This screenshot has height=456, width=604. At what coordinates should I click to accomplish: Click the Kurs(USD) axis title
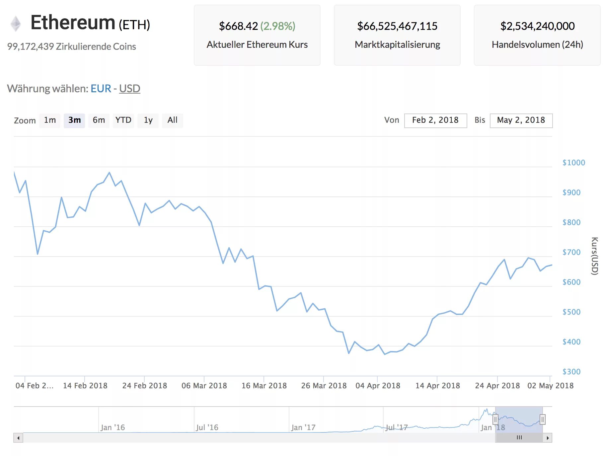click(595, 256)
